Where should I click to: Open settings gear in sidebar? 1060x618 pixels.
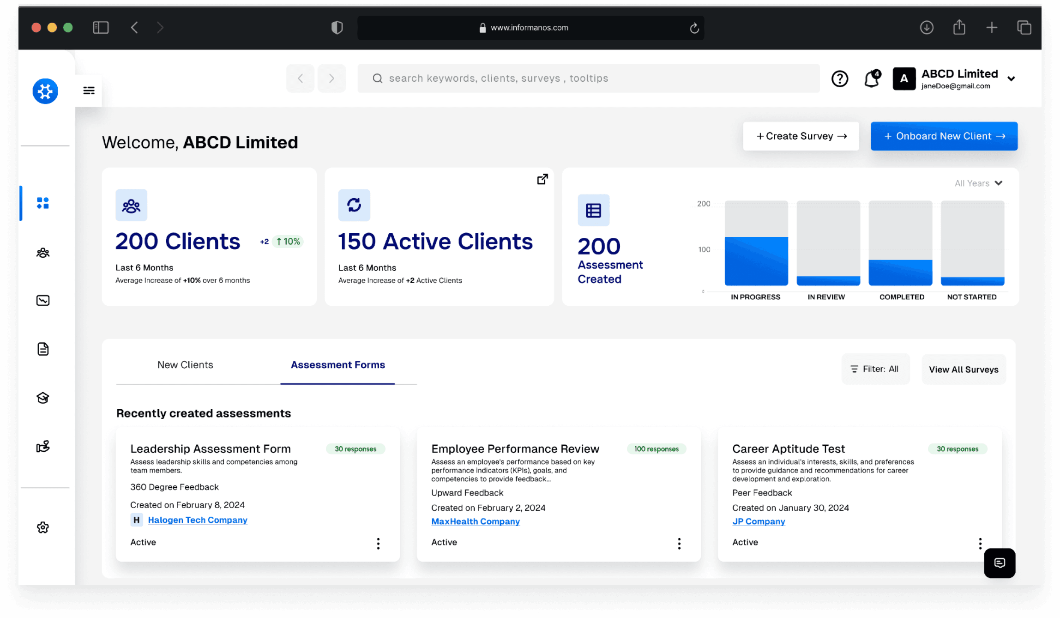pyautogui.click(x=43, y=527)
